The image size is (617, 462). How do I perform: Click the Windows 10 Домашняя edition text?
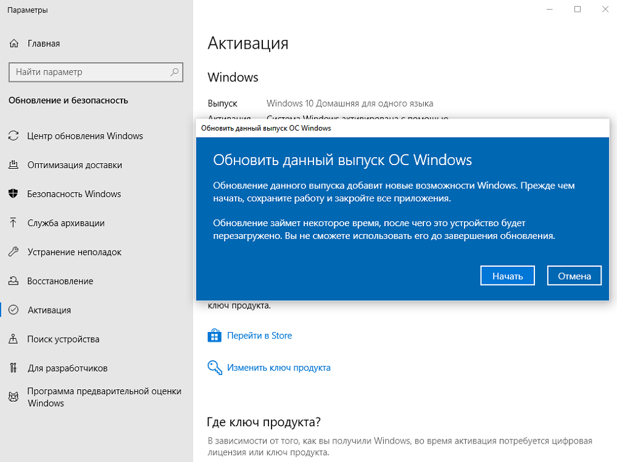coord(350,103)
